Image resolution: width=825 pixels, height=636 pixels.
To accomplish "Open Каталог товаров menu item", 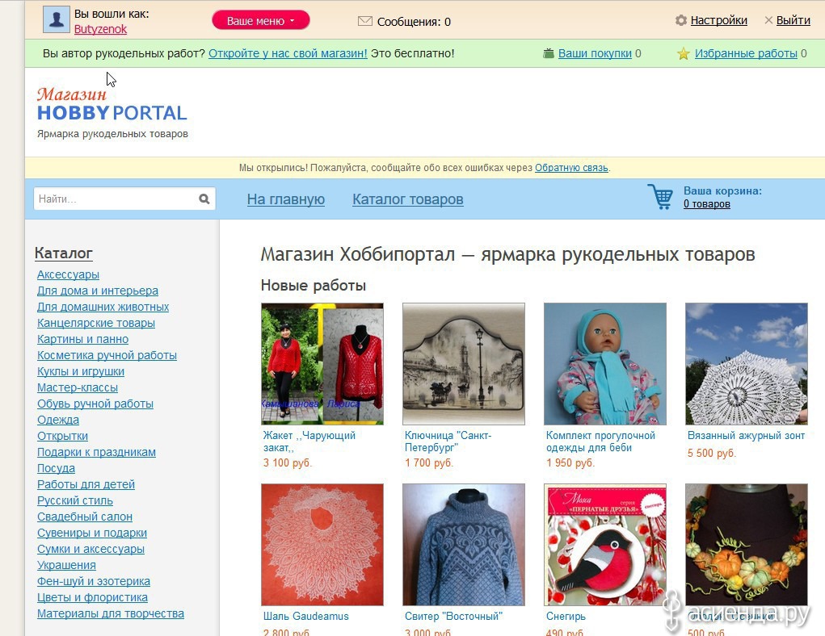I will pyautogui.click(x=408, y=199).
